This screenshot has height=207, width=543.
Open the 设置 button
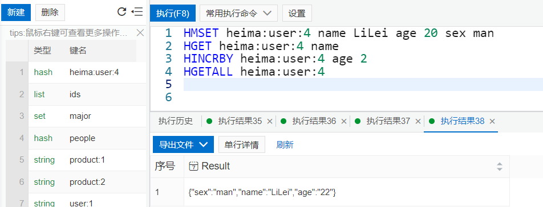pos(297,14)
